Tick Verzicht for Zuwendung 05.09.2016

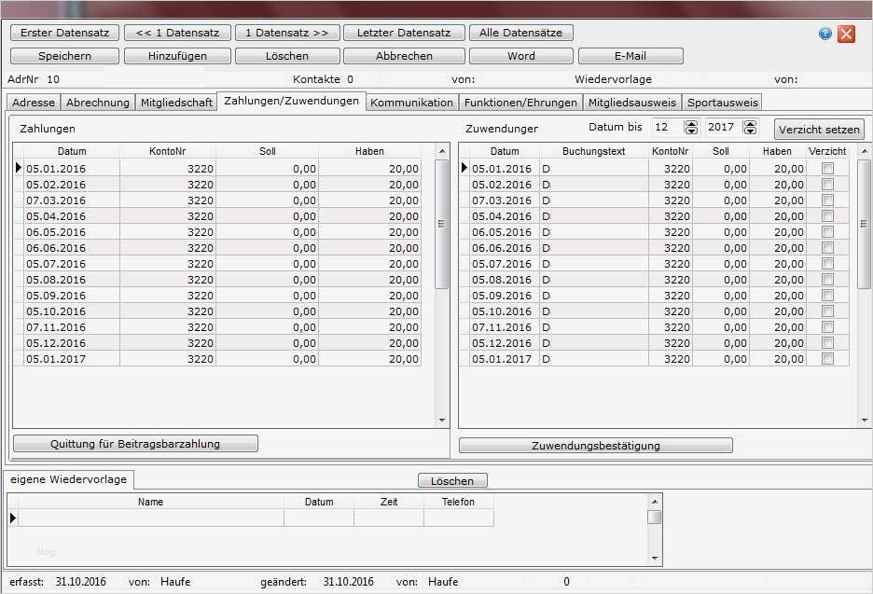[828, 295]
